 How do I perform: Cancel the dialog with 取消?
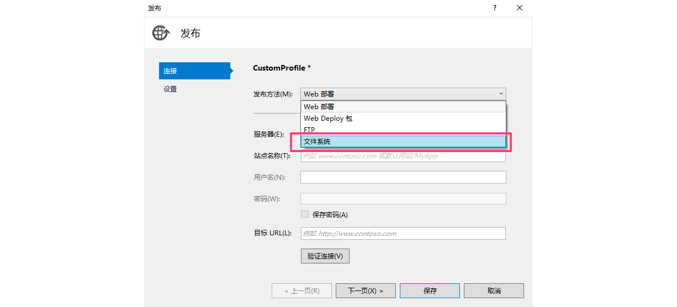(x=494, y=290)
